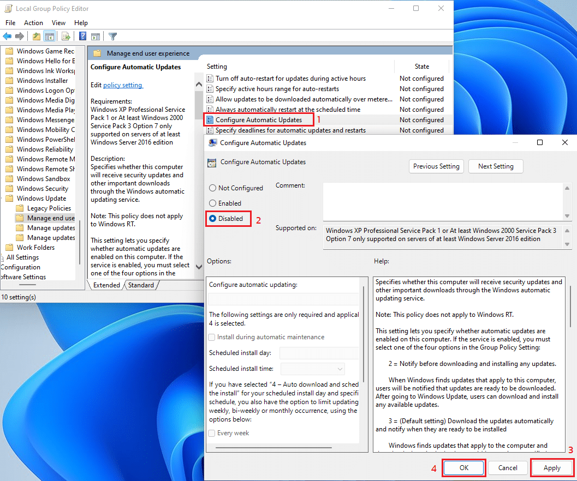
Task: Select the Disabled radio button
Action: click(x=212, y=219)
